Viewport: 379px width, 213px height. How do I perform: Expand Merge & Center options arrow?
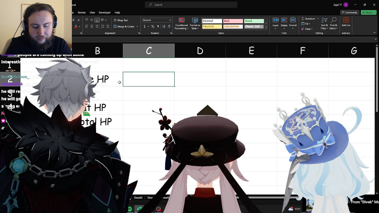coord(137,27)
